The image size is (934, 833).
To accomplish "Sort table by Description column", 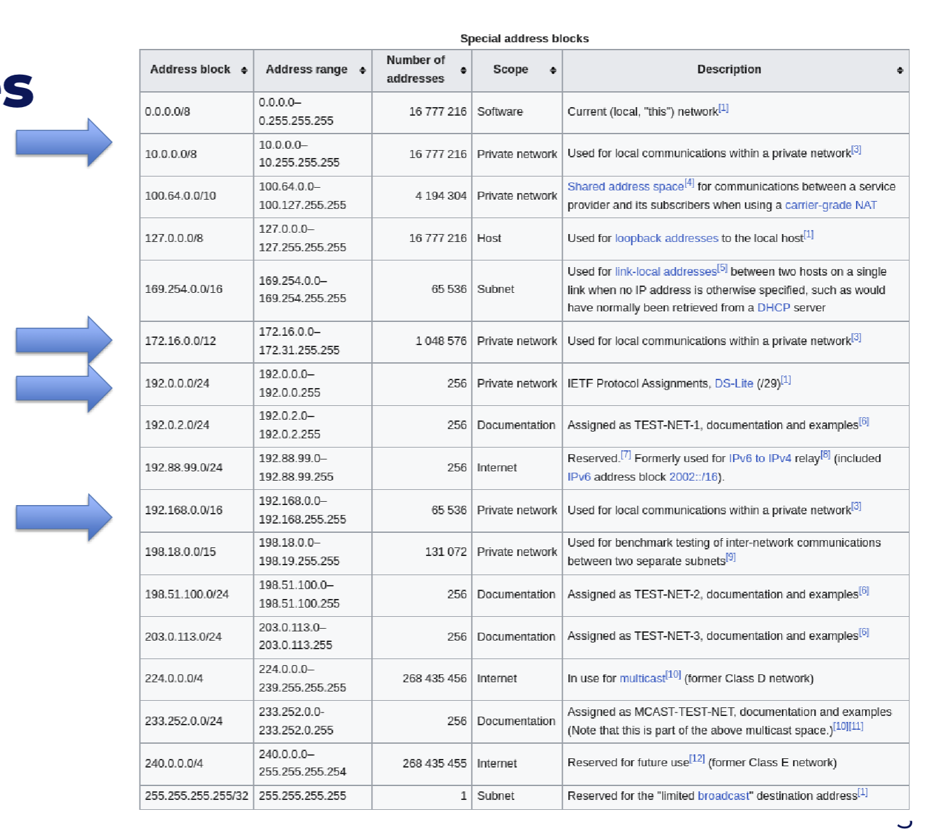I will [x=900, y=70].
